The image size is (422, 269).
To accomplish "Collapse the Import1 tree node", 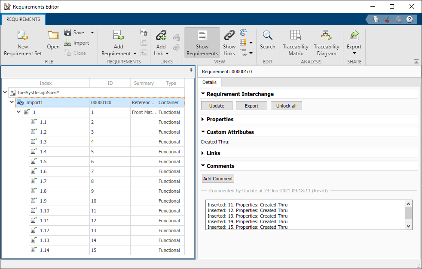I will (x=12, y=102).
